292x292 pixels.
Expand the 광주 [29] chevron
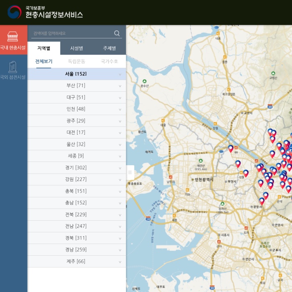pos(120,121)
